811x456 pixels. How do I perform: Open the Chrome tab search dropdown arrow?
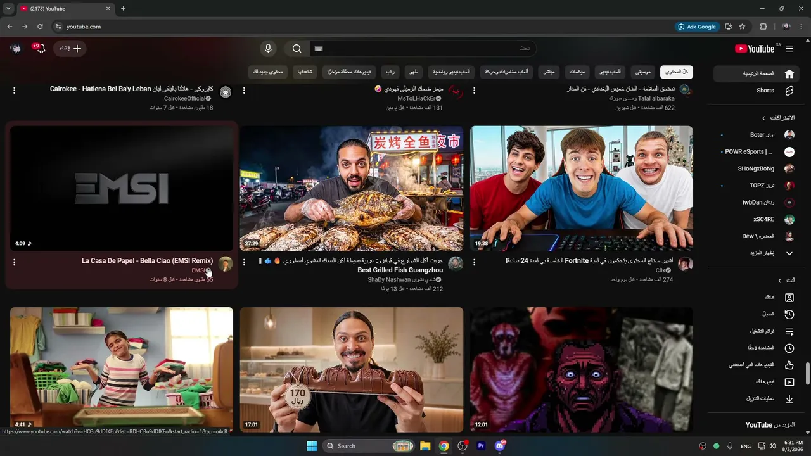[x=8, y=9]
